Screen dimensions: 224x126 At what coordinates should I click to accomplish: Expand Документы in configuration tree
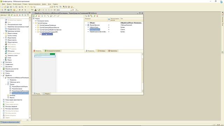1,66
